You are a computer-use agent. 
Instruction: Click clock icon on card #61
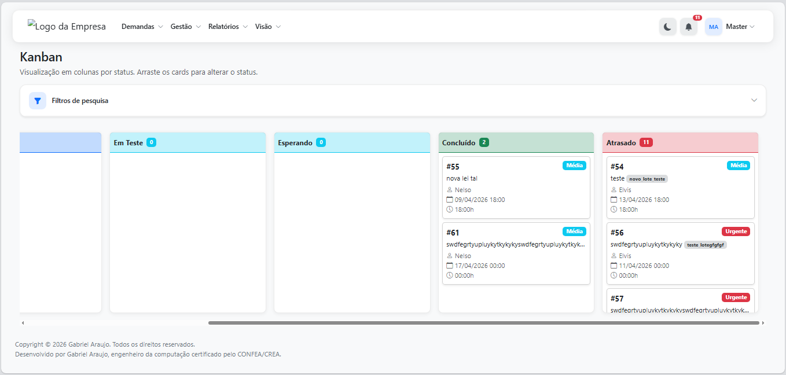[450, 275]
